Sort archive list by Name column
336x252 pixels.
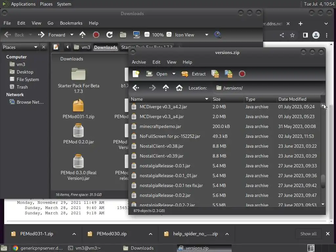pyautogui.click(x=170, y=99)
